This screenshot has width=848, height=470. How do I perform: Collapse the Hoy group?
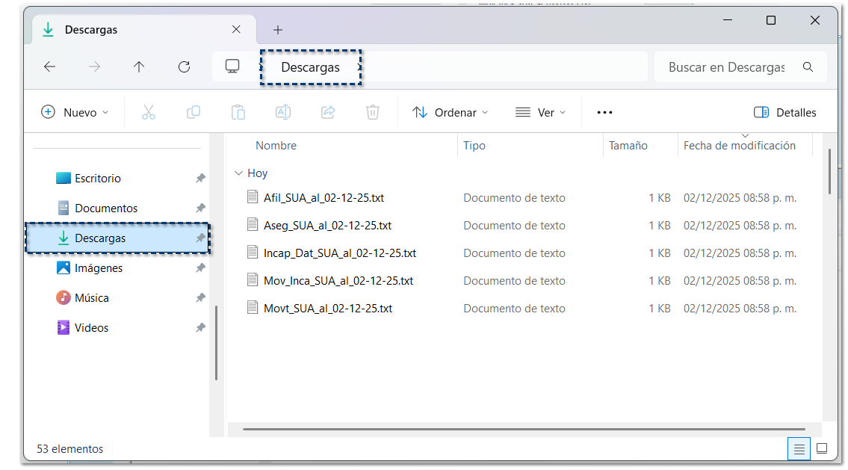(x=238, y=173)
